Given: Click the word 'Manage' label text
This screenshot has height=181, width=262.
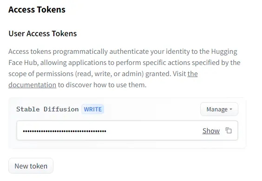Looking at the screenshot, I should pyautogui.click(x=217, y=109).
